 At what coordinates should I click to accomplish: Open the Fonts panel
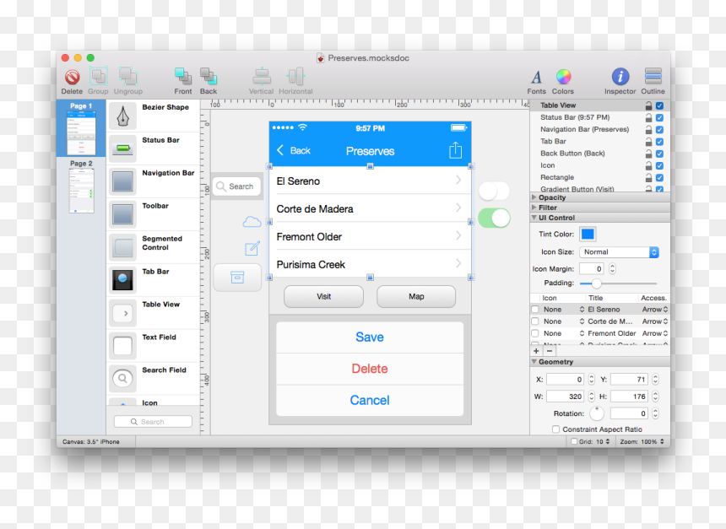[536, 77]
